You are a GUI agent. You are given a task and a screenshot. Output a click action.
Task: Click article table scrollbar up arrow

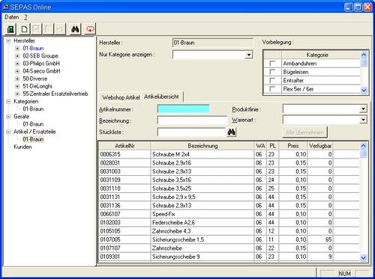[x=364, y=145]
